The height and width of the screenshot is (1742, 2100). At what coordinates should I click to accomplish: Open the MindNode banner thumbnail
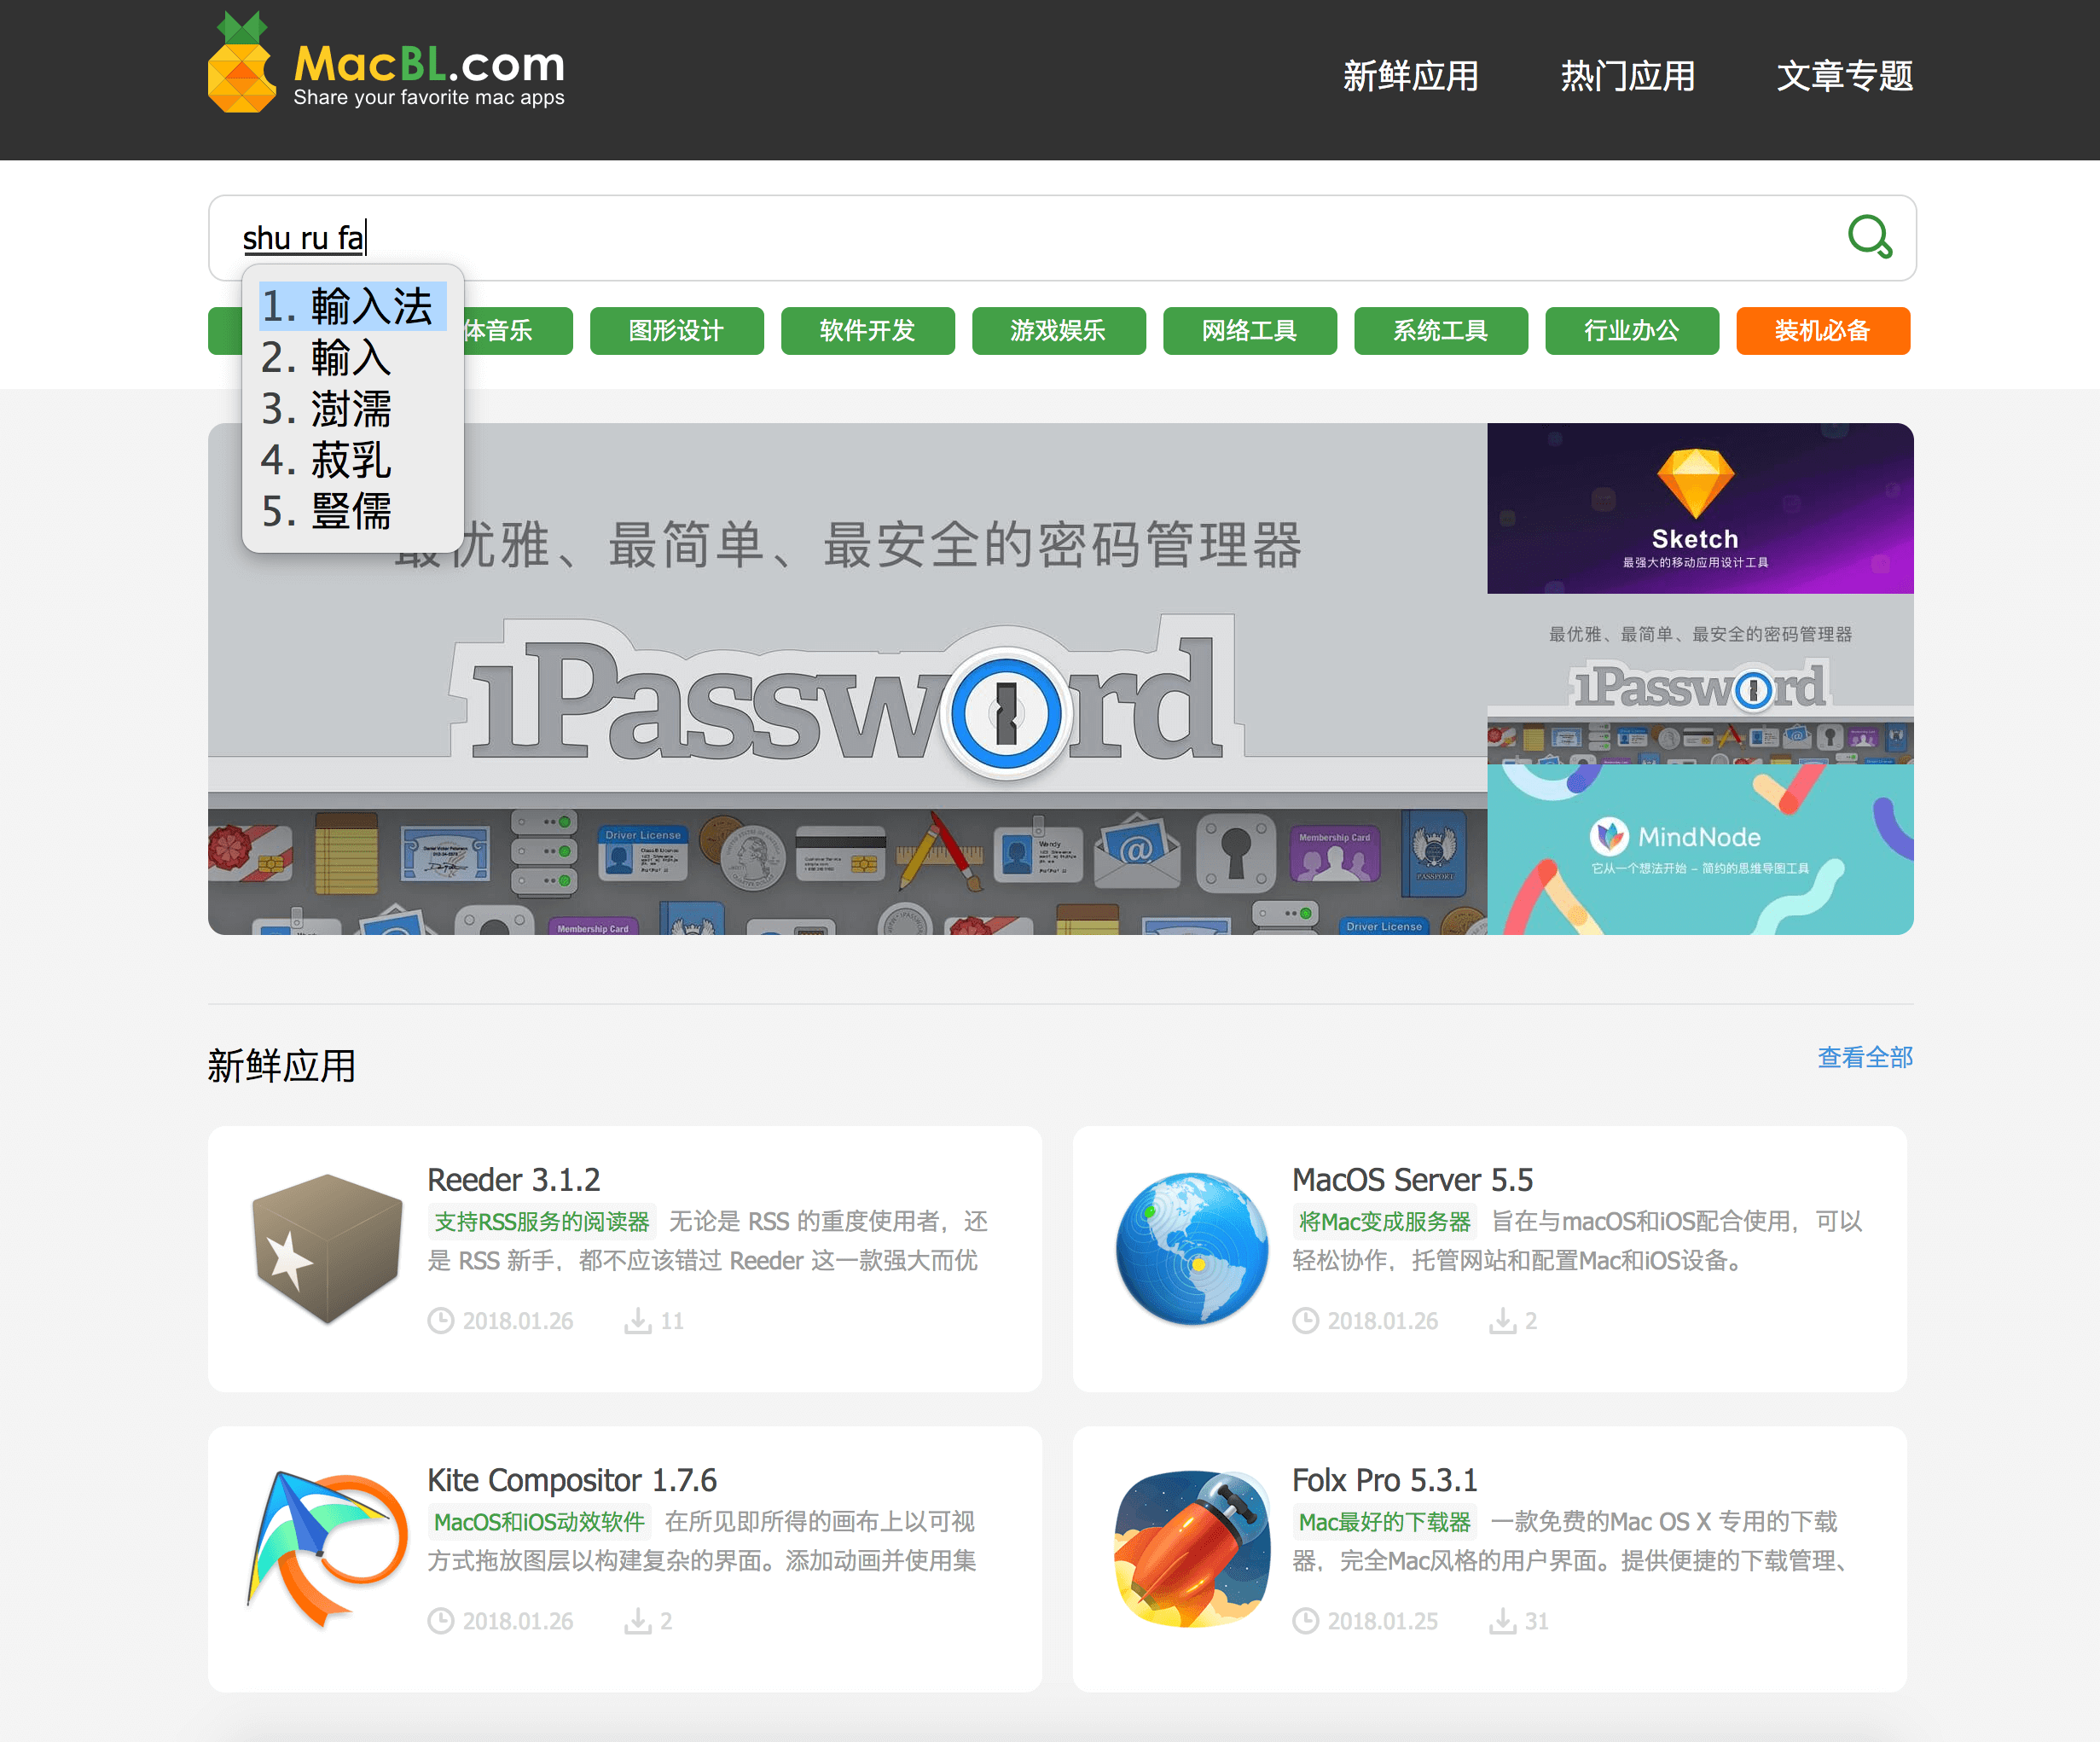pos(1700,850)
